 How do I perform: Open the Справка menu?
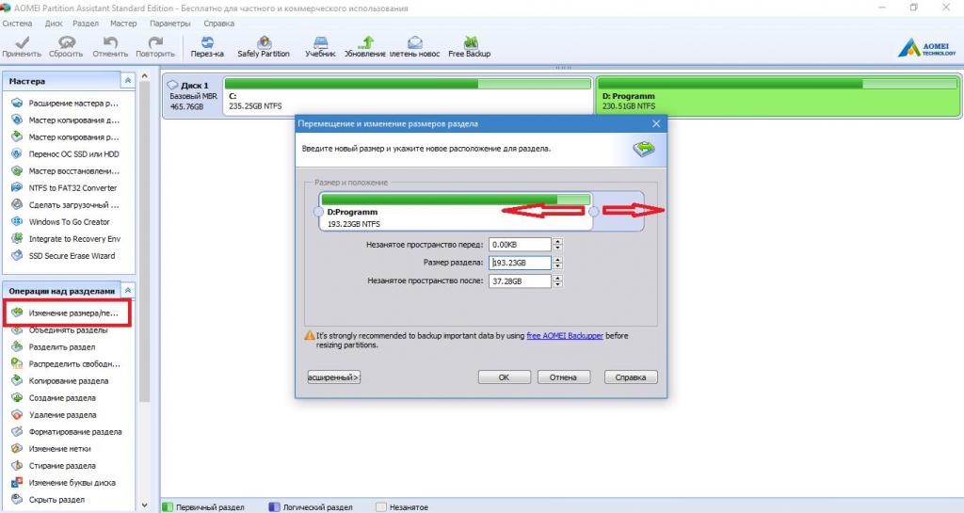pos(218,24)
